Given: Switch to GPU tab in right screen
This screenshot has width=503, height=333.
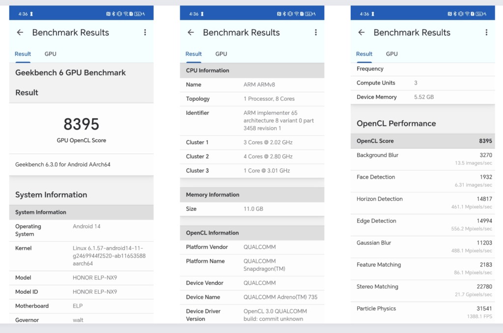Looking at the screenshot, I should click(391, 54).
